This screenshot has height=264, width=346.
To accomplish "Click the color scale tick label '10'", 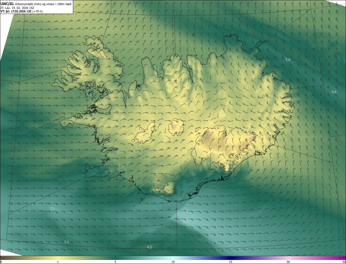I will point(173,262).
